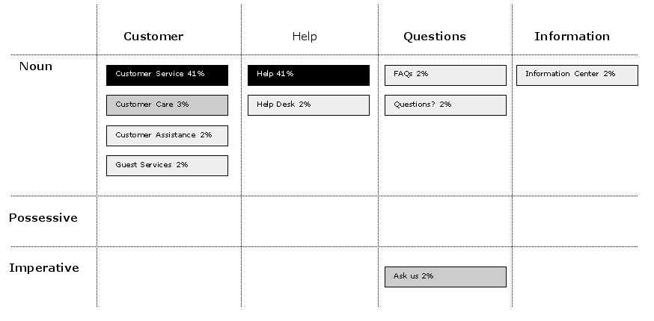The image size is (654, 321).
Task: Select the Noun row label
Action: click(36, 66)
